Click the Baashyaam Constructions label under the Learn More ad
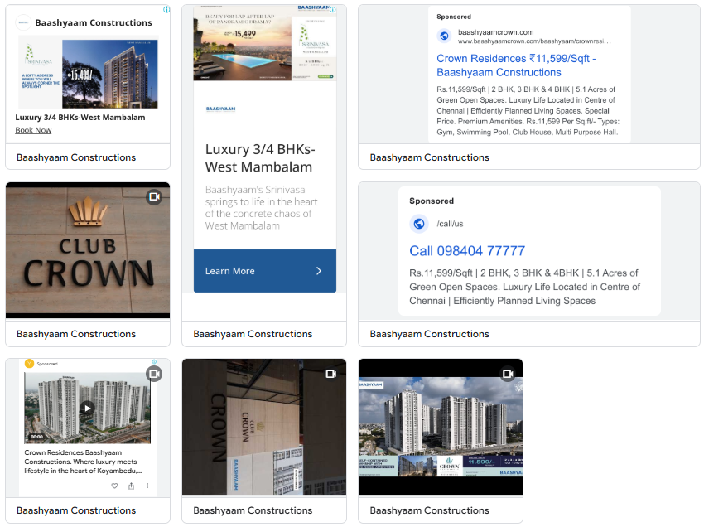 [x=253, y=334]
